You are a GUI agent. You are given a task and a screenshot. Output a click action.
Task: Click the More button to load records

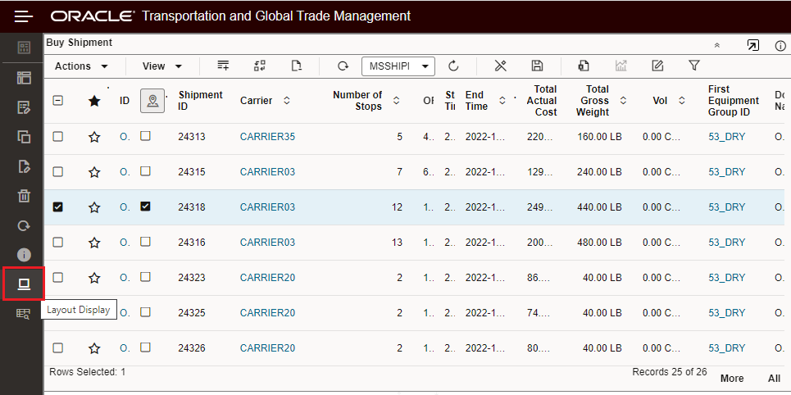tap(732, 379)
